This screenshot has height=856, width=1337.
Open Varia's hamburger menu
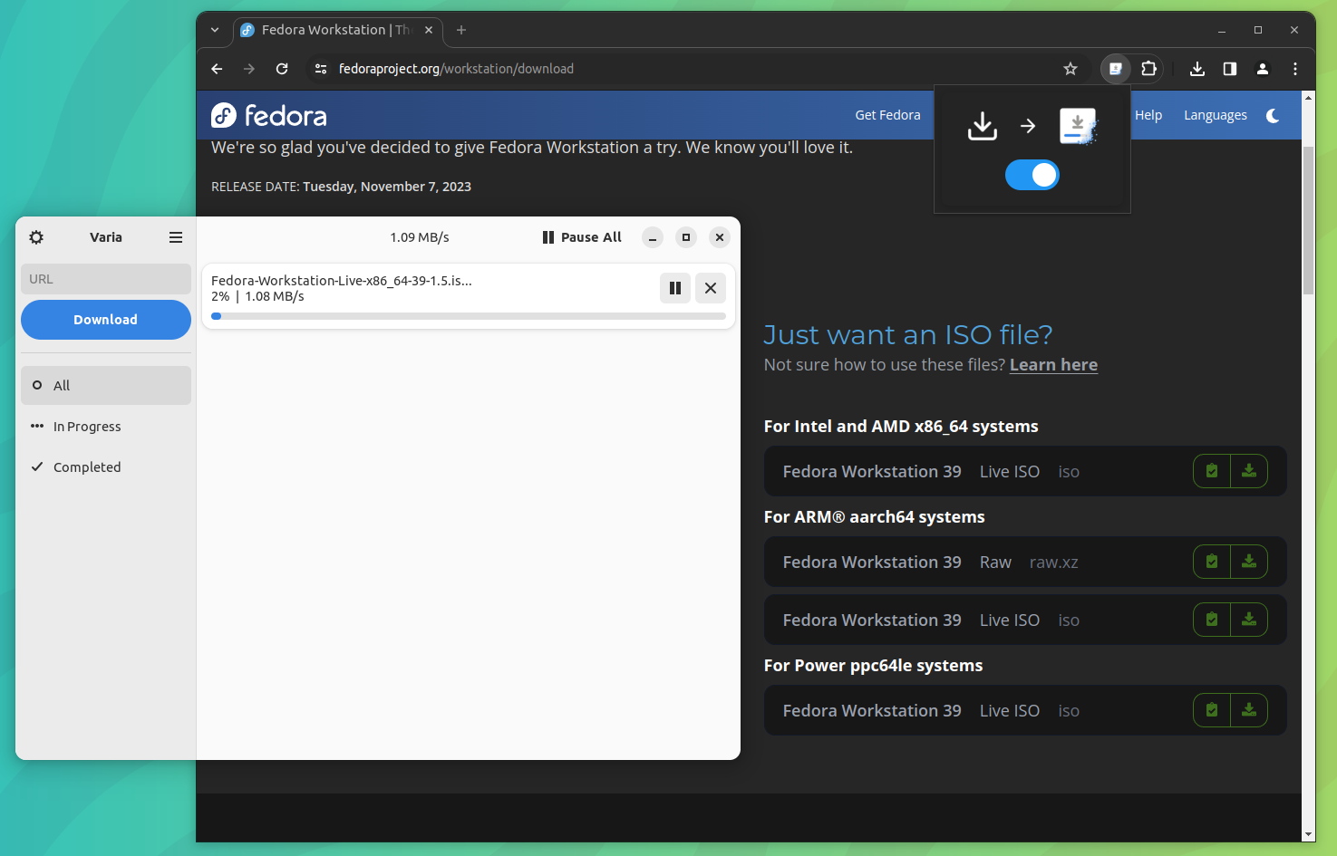(176, 236)
